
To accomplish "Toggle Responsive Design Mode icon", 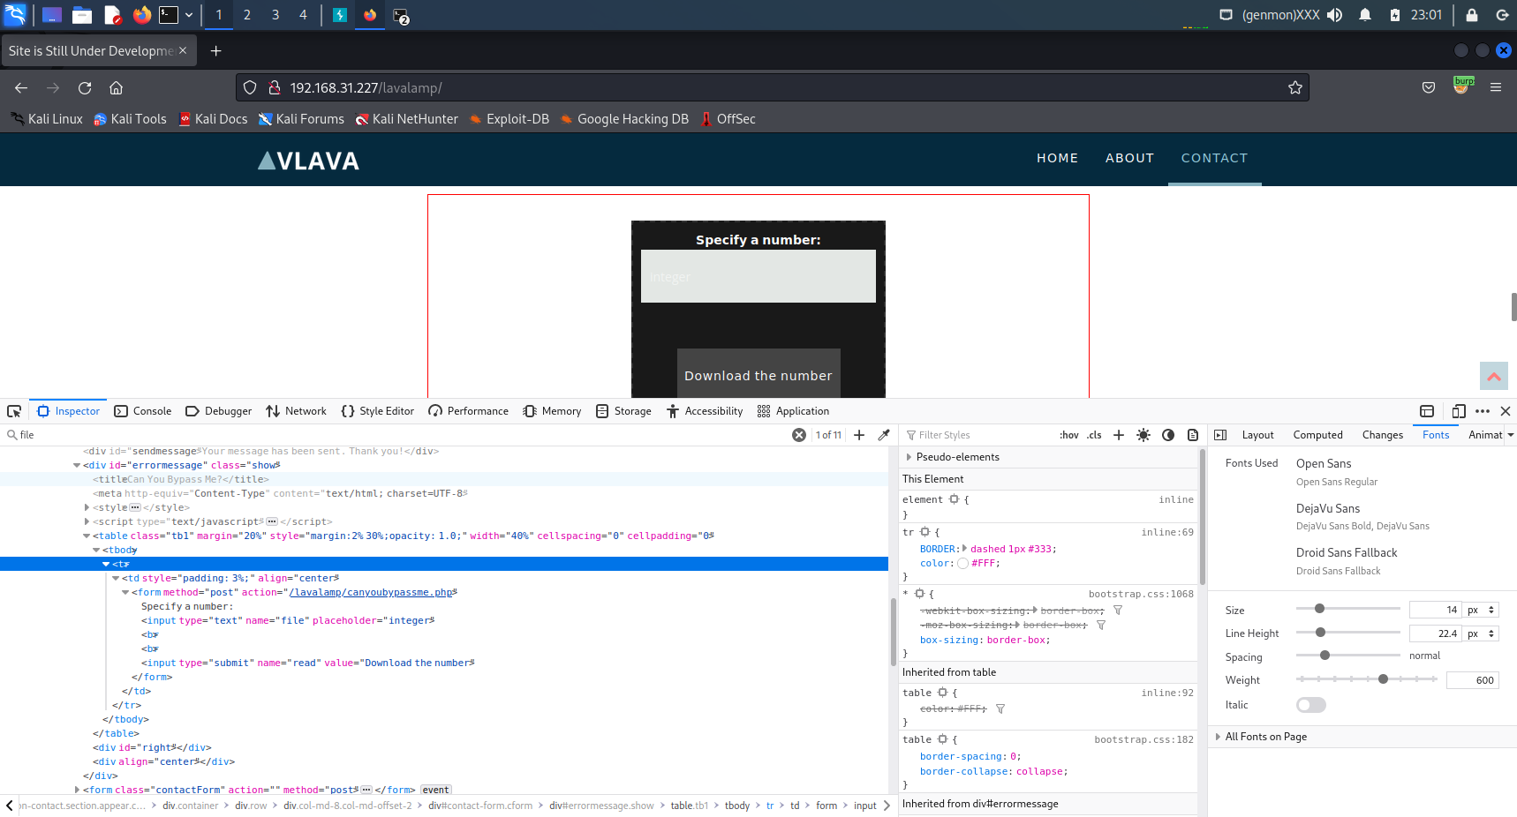I will coord(1459,411).
